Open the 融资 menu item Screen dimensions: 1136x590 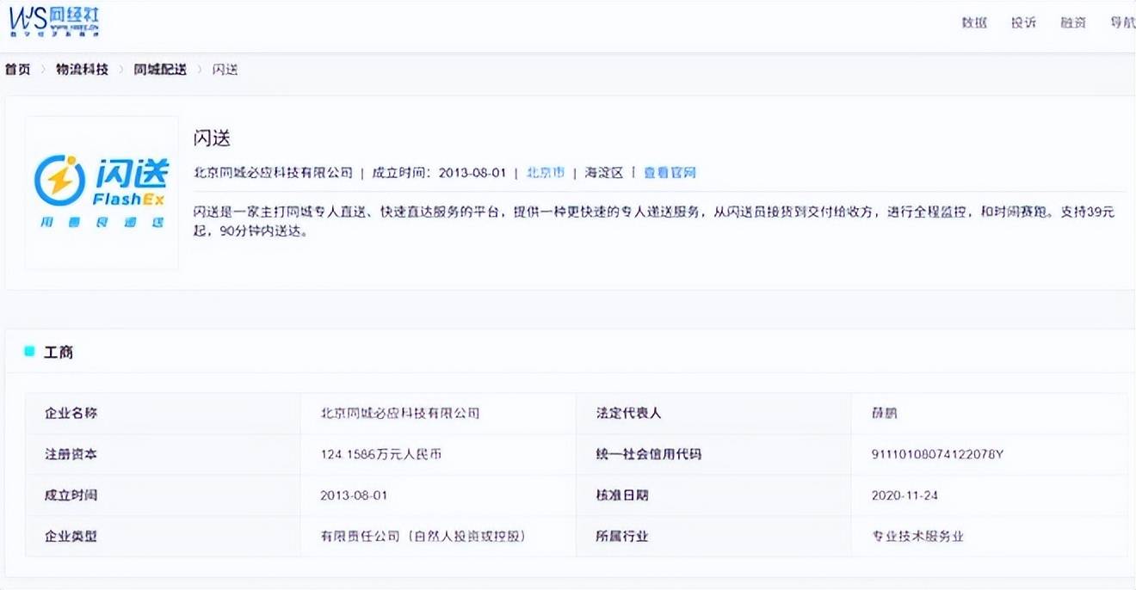tap(1073, 23)
